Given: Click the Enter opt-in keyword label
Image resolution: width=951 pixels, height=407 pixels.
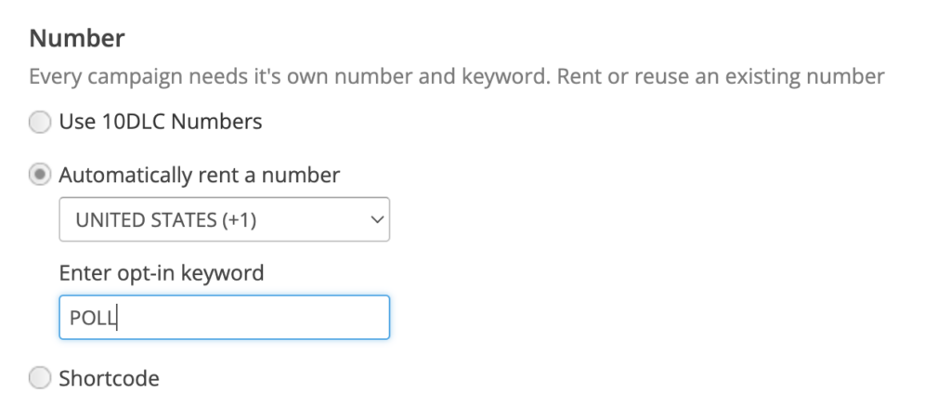Looking at the screenshot, I should [162, 273].
